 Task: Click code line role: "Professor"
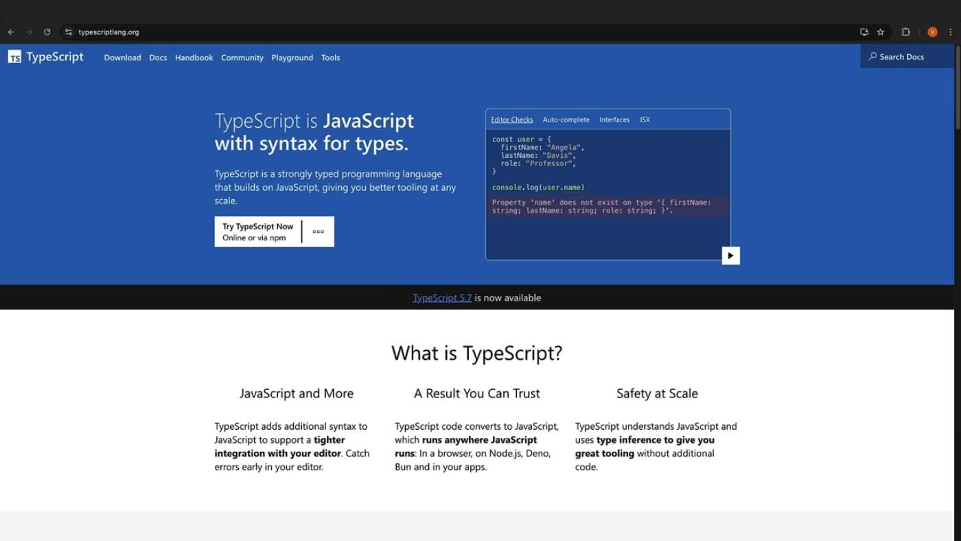click(538, 163)
